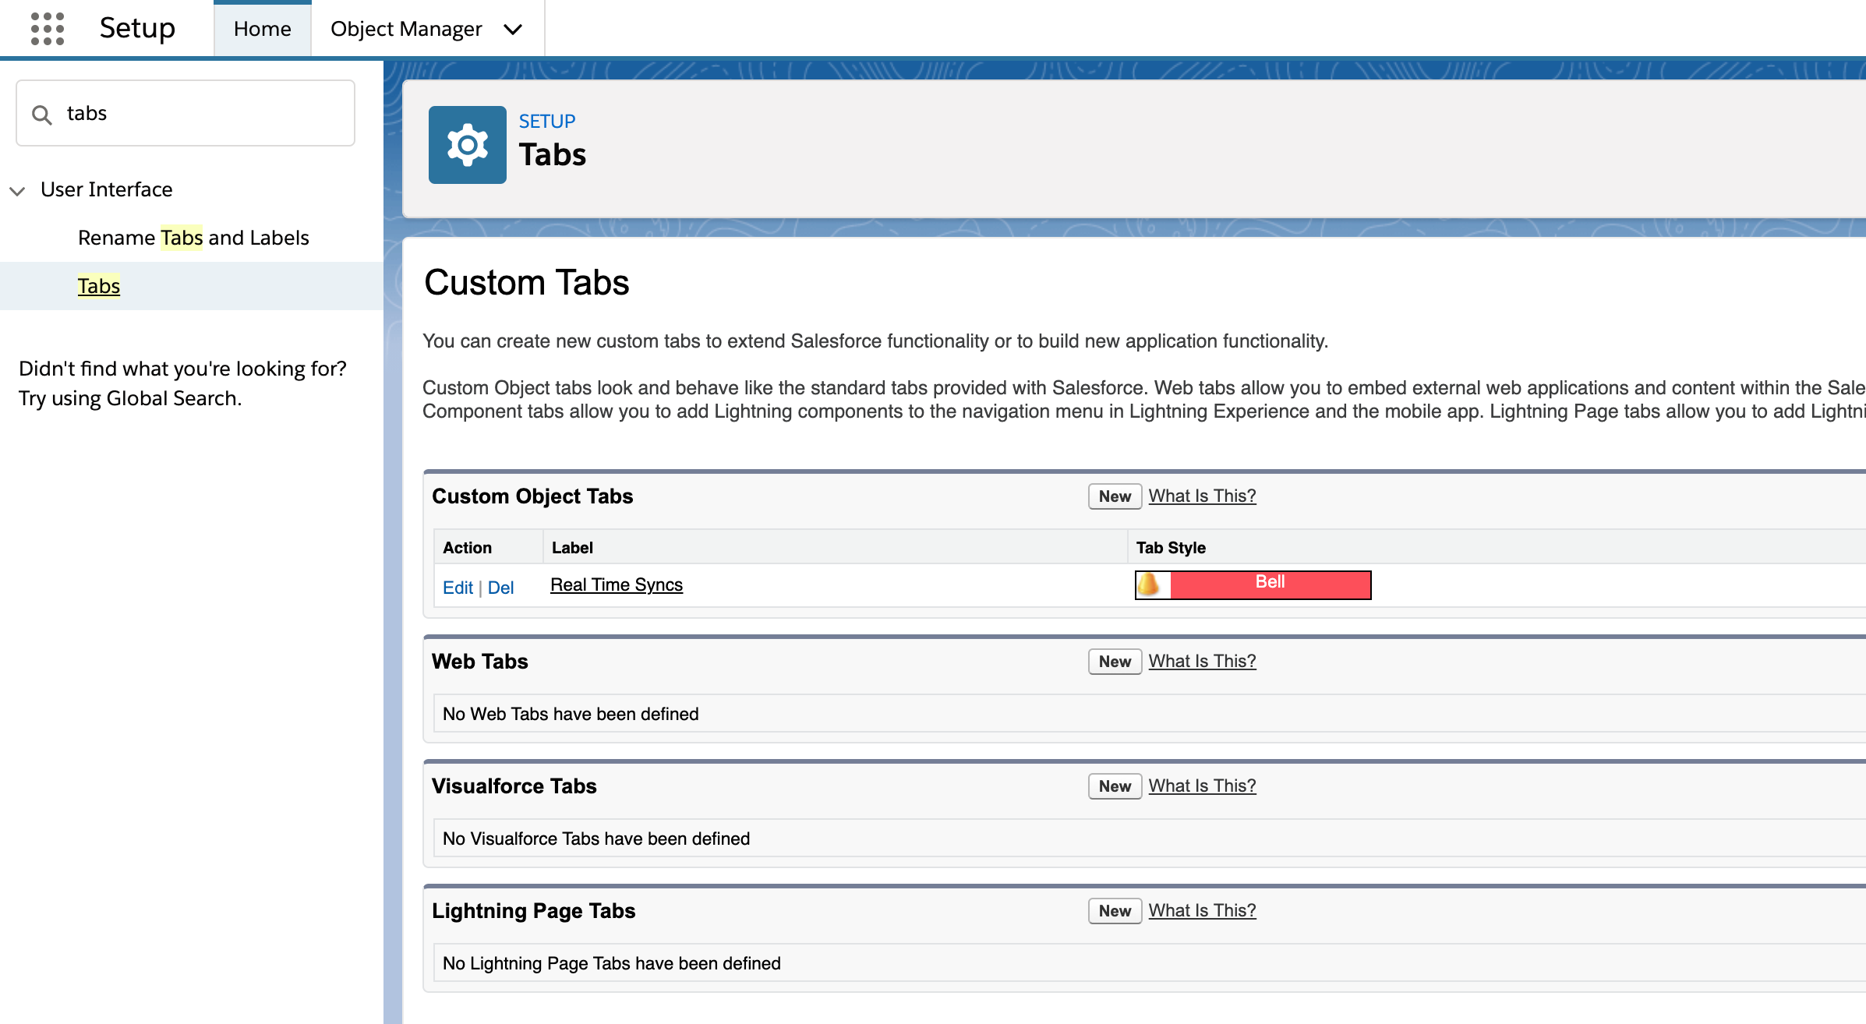Click the Bell tab style icon
This screenshot has height=1024, width=1866.
pyautogui.click(x=1148, y=584)
